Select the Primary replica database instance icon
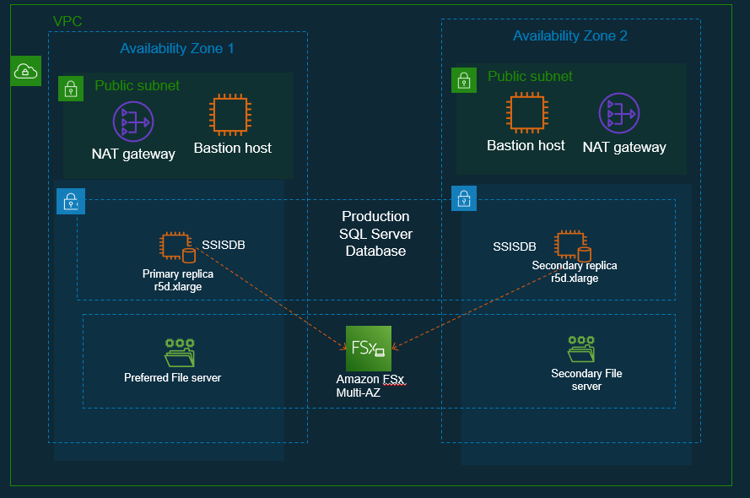 click(177, 247)
